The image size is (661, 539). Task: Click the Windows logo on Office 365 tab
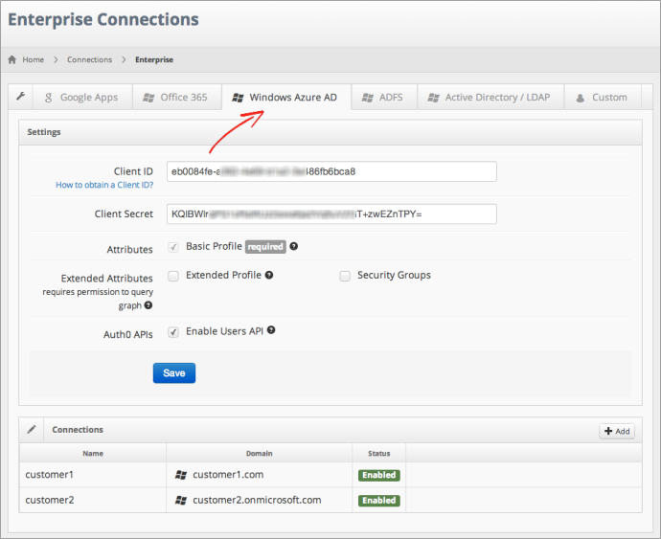(148, 98)
